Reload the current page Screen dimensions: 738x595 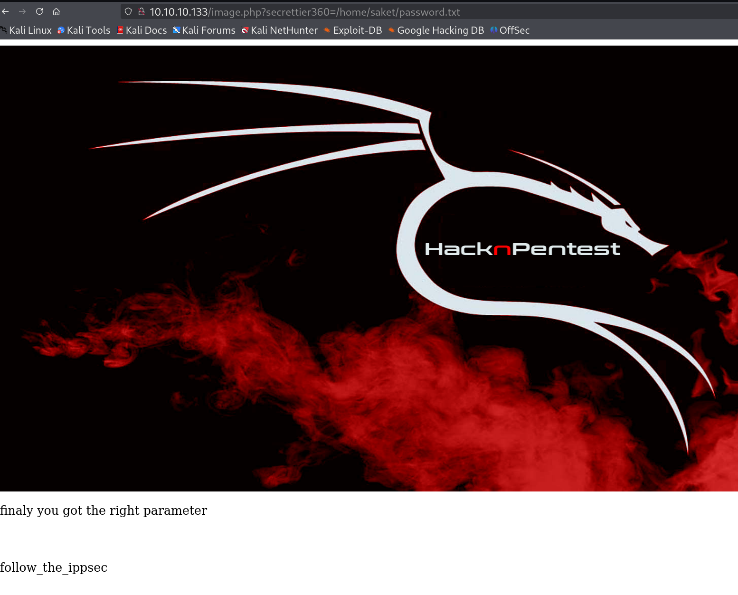(39, 11)
